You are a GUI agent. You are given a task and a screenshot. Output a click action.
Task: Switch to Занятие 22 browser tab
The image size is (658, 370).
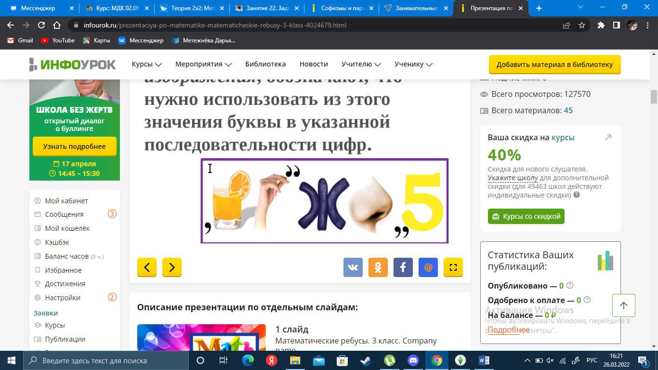[x=266, y=8]
